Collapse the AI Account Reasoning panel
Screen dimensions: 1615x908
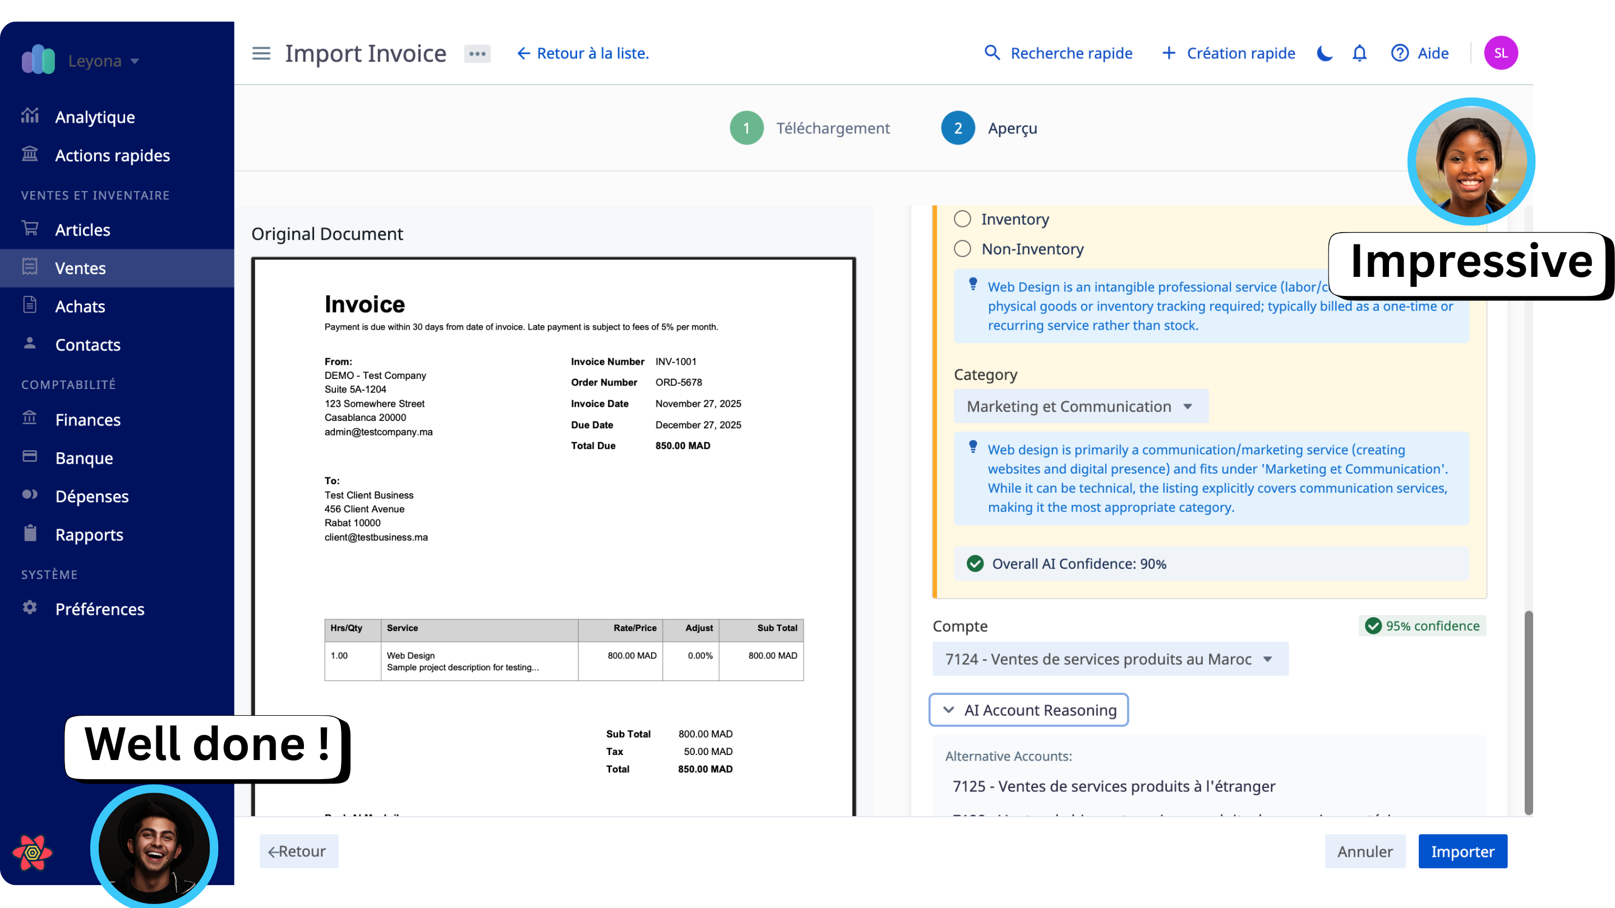coord(1027,710)
